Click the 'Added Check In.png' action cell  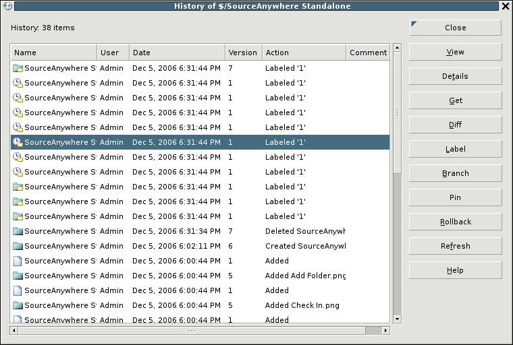tap(302, 305)
